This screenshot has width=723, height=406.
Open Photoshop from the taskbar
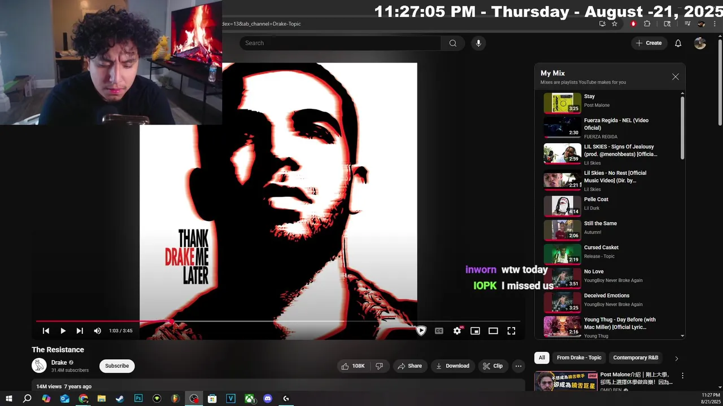pos(138,399)
